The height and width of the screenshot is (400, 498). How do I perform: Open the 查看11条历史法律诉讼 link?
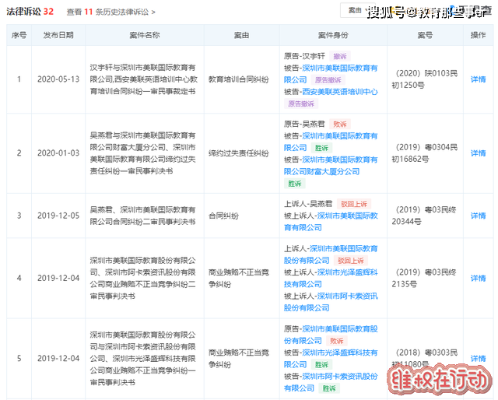110,12
